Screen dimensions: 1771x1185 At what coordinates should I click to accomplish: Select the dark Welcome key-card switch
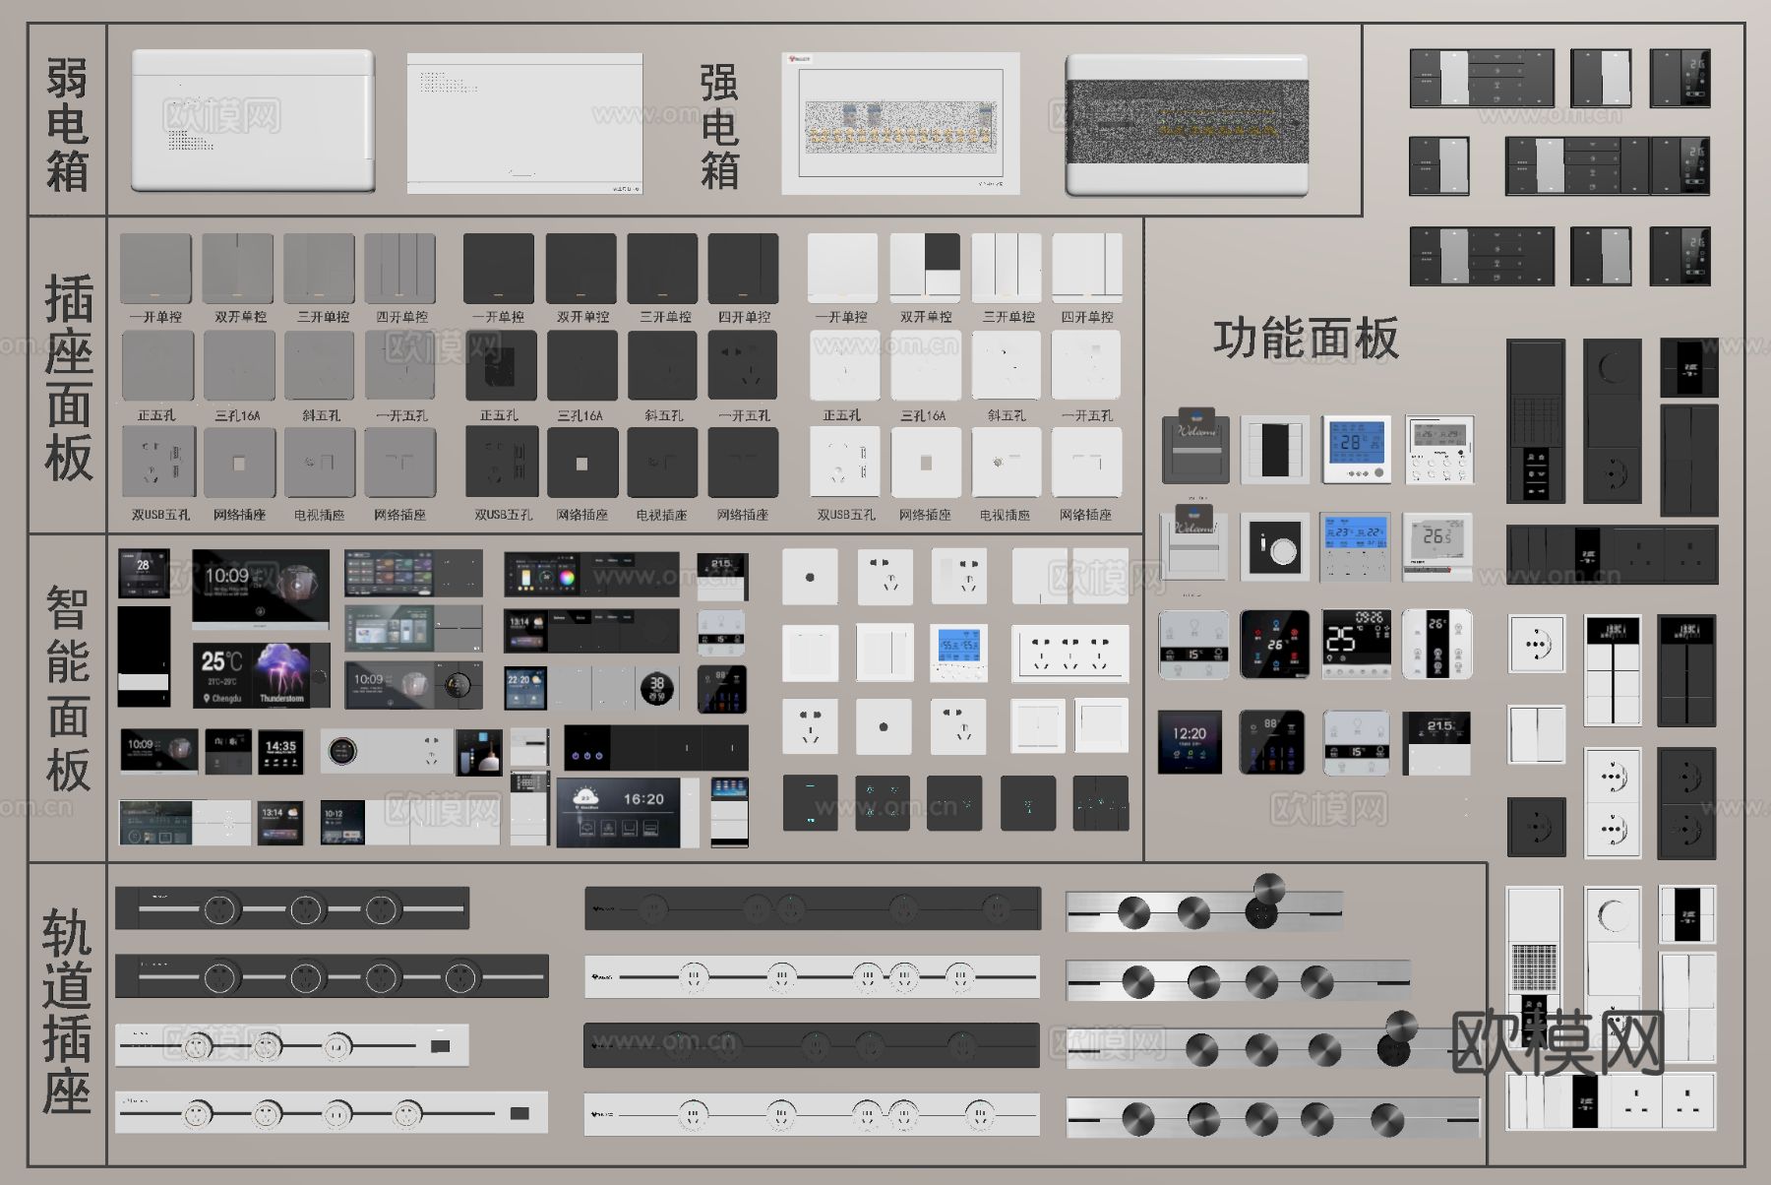pyautogui.click(x=1195, y=446)
